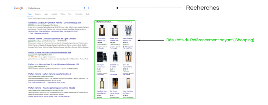
Task: Click the 'Afficher les Parfum...' shopping header
Action: tap(104, 22)
